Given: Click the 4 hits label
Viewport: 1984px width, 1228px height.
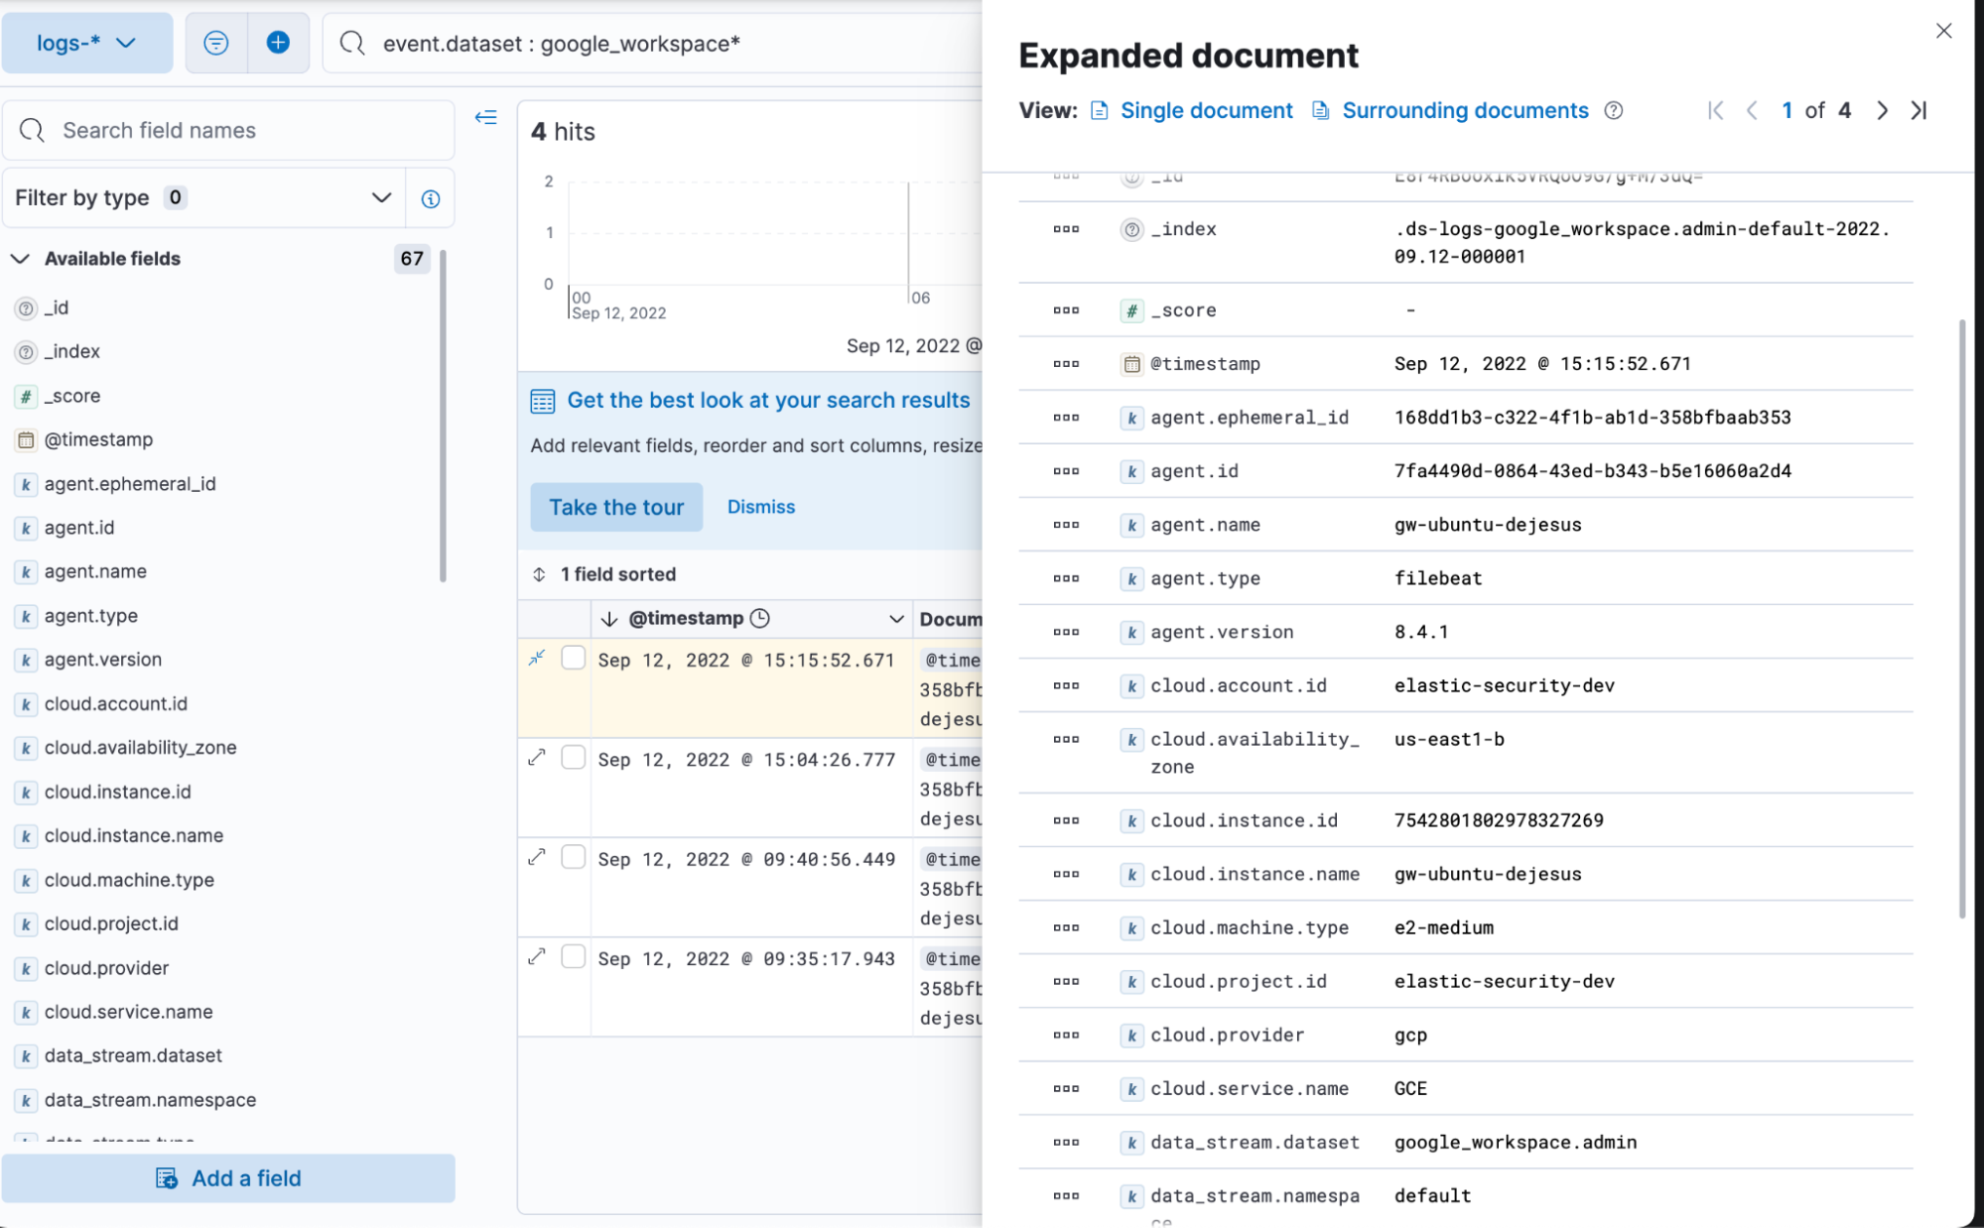Looking at the screenshot, I should click(x=563, y=132).
